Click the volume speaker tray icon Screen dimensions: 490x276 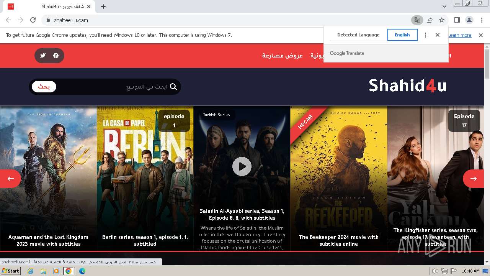click(x=435, y=271)
